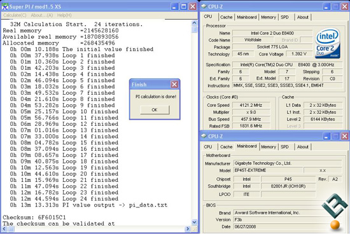Switch to CPU tab in lower CPU-Z
350x234 pixels.
tap(208, 147)
